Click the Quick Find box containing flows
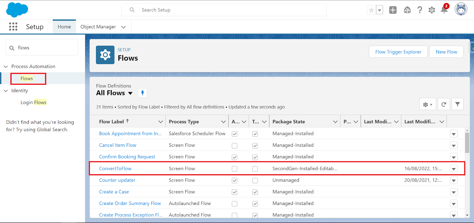Viewport: 474px width, 223px height. 42,48
